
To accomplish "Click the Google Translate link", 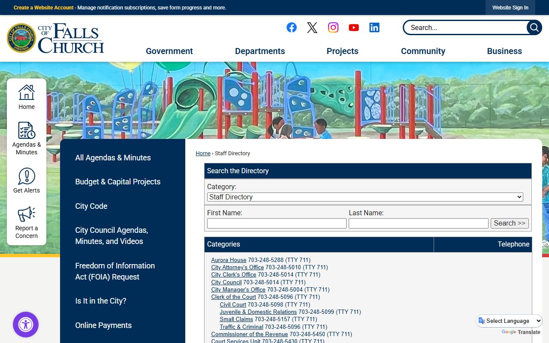I will (x=521, y=332).
